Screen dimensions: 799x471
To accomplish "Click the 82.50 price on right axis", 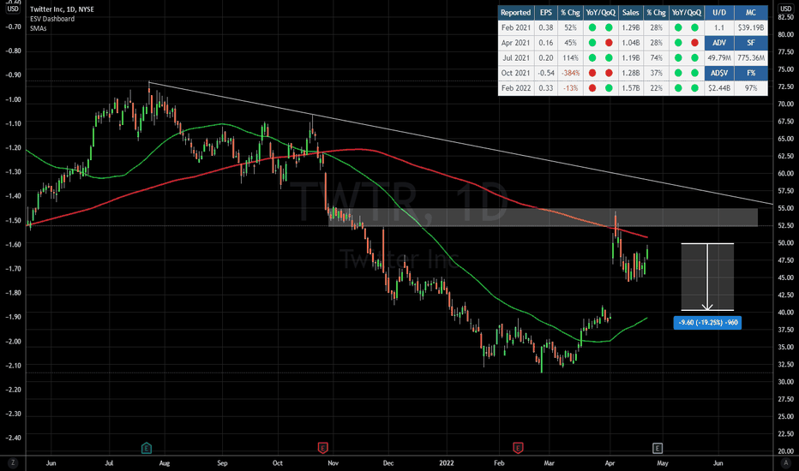I will coord(786,17).
